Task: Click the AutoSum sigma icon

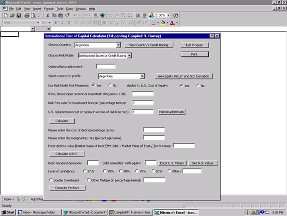Action: pyautogui.click(x=110, y=15)
